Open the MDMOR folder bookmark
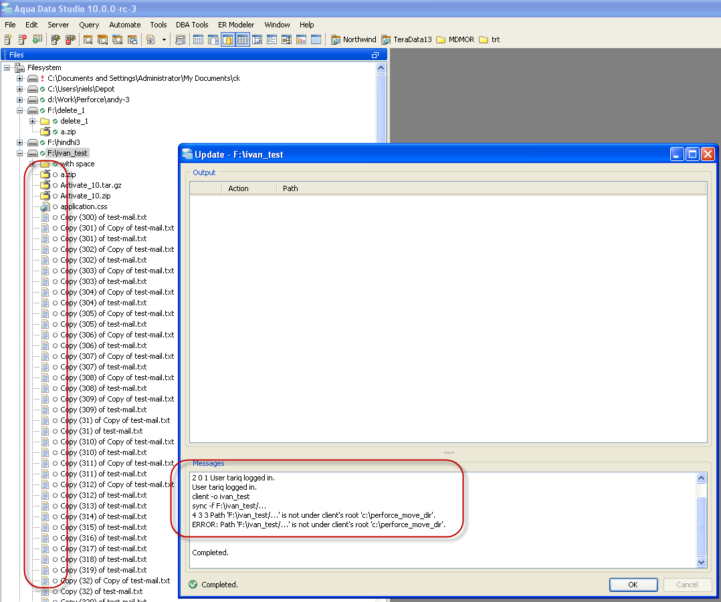Image resolution: width=721 pixels, height=602 pixels. pyautogui.click(x=455, y=39)
